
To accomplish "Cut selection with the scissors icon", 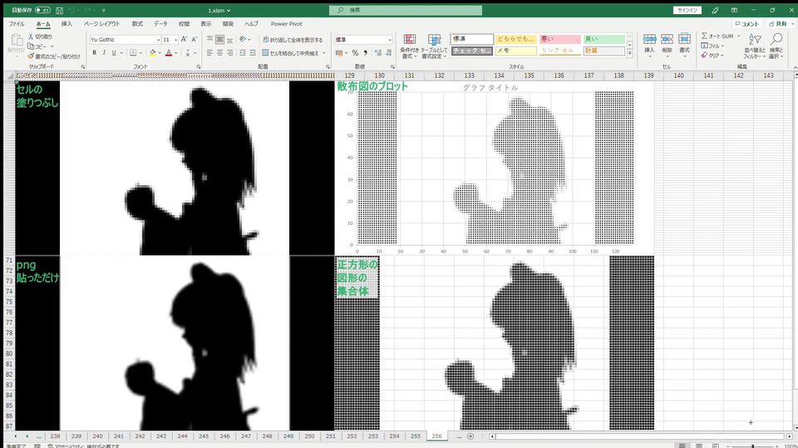I will [31, 37].
